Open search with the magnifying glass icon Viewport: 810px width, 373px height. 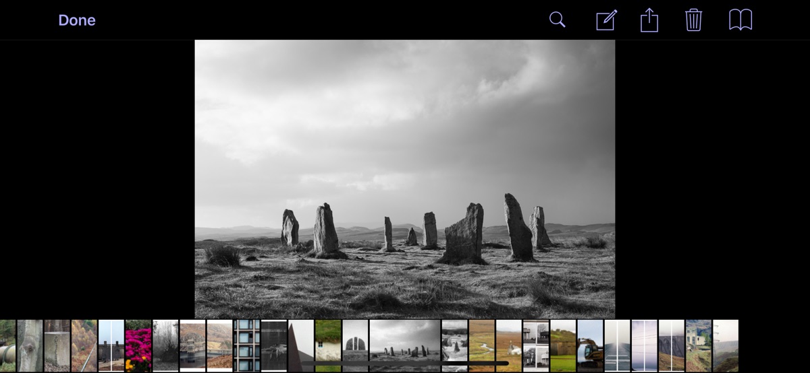tap(557, 20)
